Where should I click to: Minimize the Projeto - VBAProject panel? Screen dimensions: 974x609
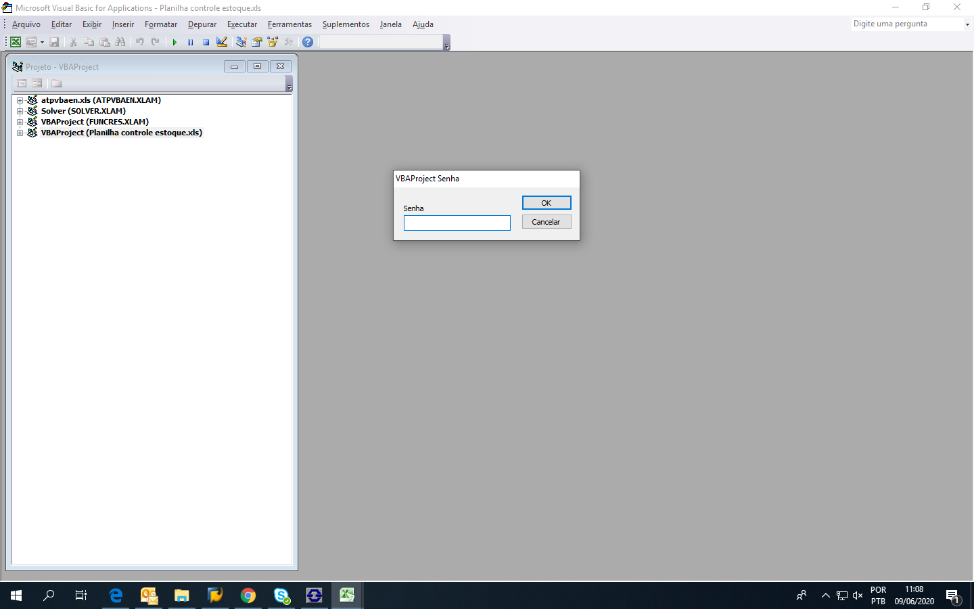click(x=234, y=66)
